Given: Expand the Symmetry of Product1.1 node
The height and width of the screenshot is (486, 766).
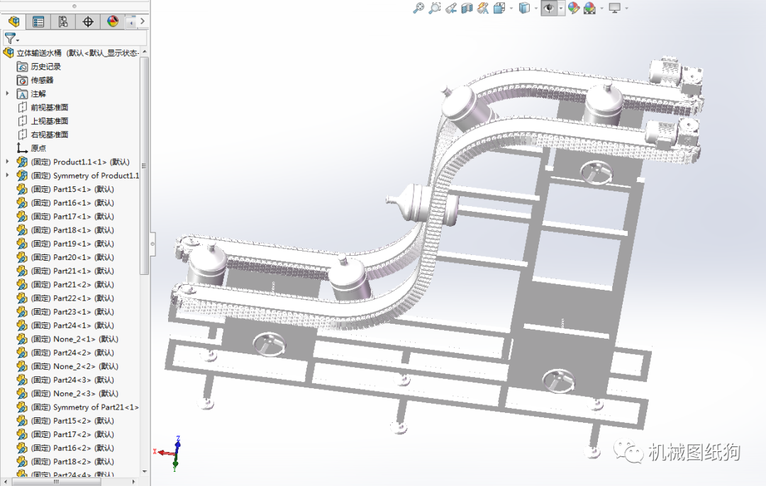Looking at the screenshot, I should click(x=8, y=175).
